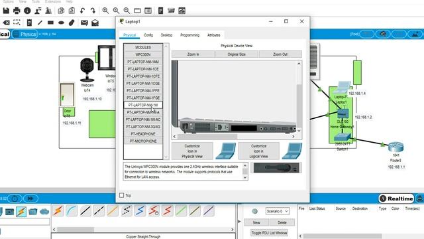Click the Activity Wizard icon
Viewport: 424px width, 239px height.
click(38, 11)
